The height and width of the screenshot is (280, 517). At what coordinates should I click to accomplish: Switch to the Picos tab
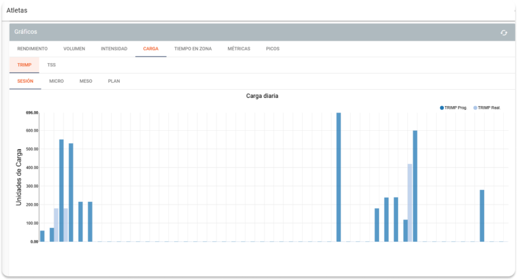tap(273, 49)
